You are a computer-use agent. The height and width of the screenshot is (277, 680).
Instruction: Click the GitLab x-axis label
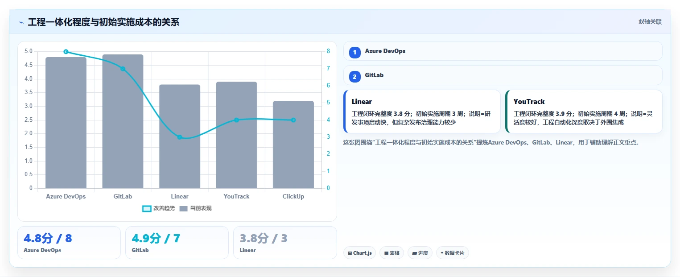coord(123,196)
